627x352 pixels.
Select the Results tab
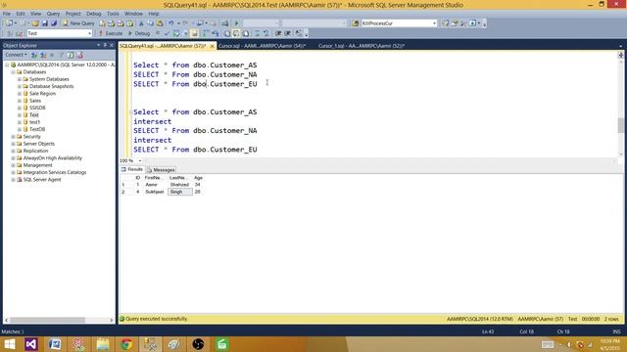click(x=132, y=169)
